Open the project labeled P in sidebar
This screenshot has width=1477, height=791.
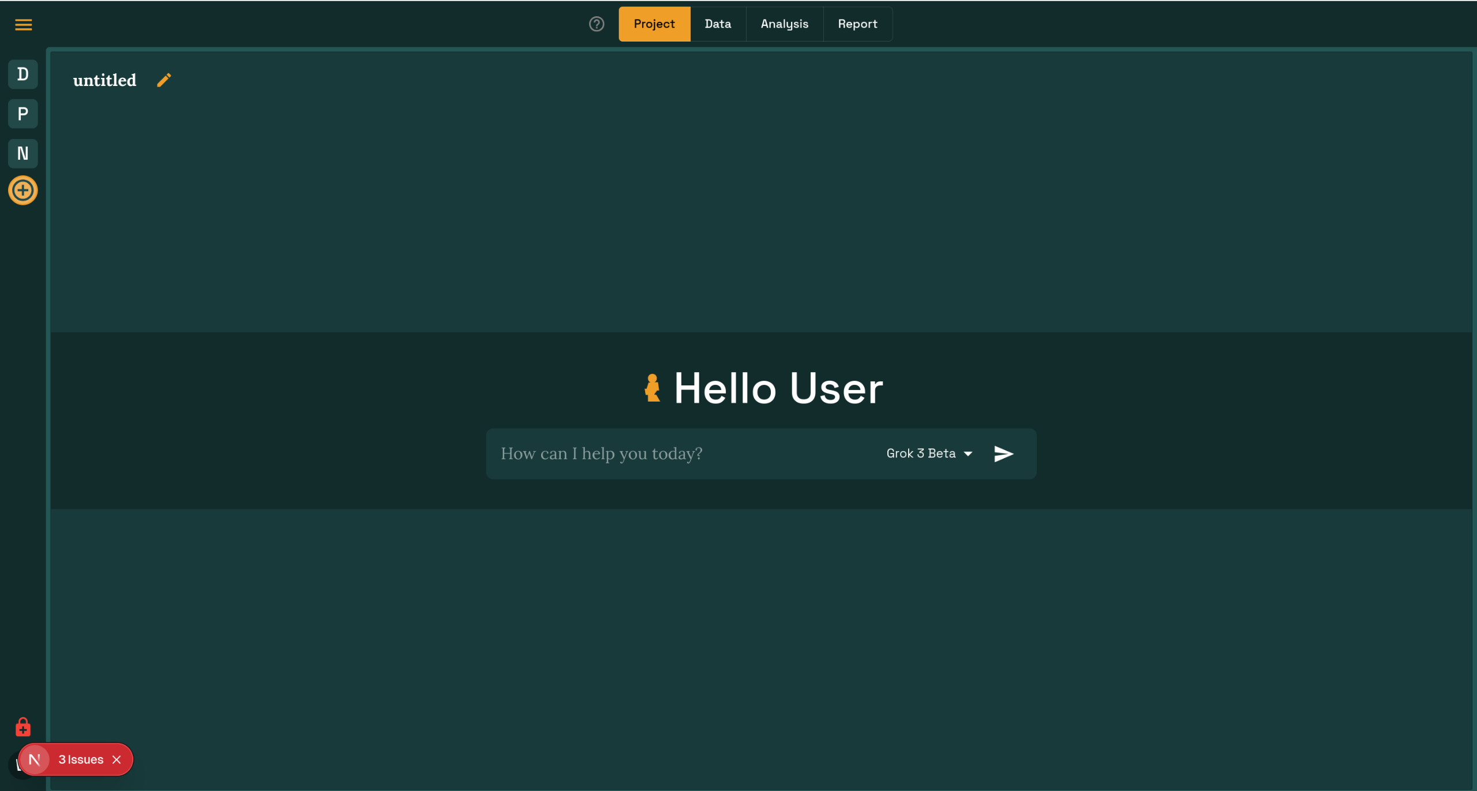pyautogui.click(x=23, y=114)
